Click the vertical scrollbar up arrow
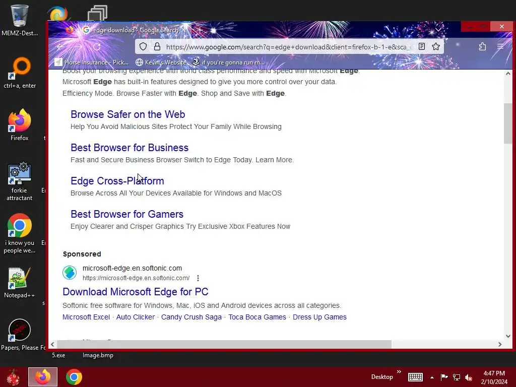This screenshot has height=387, width=516. pos(508,74)
